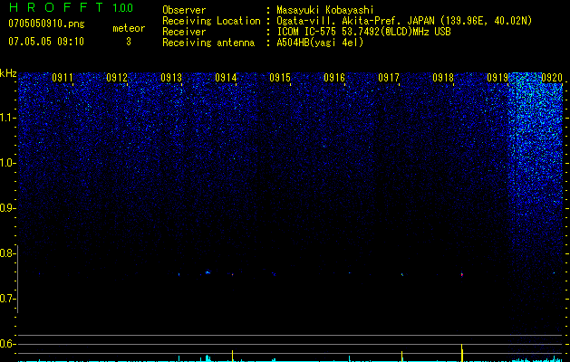Screen dimensions: 570x362
Task: Click the 0.8 frequency axis label
Action: pos(7,253)
